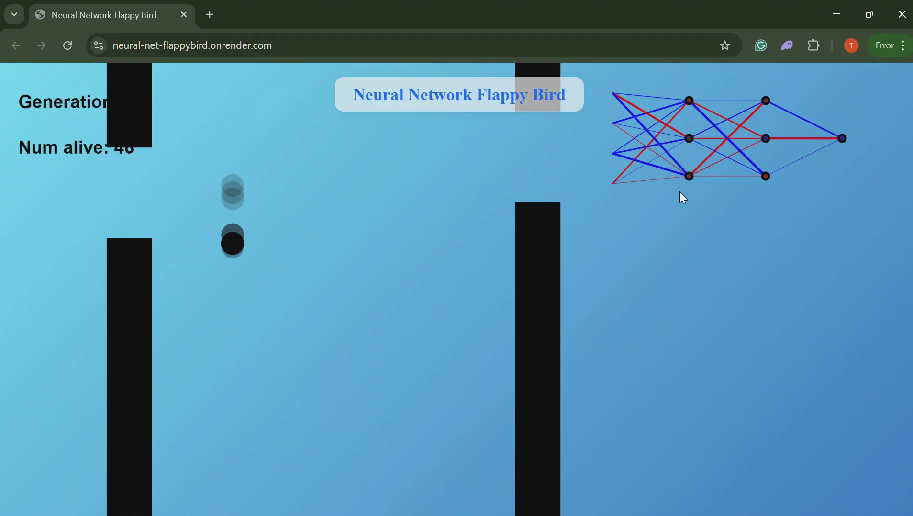Image resolution: width=913 pixels, height=516 pixels.
Task: Open the tab search dropdown chevron
Action: tap(14, 14)
